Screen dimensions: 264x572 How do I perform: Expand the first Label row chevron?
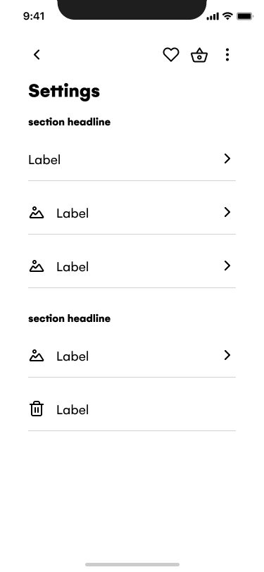227,158
